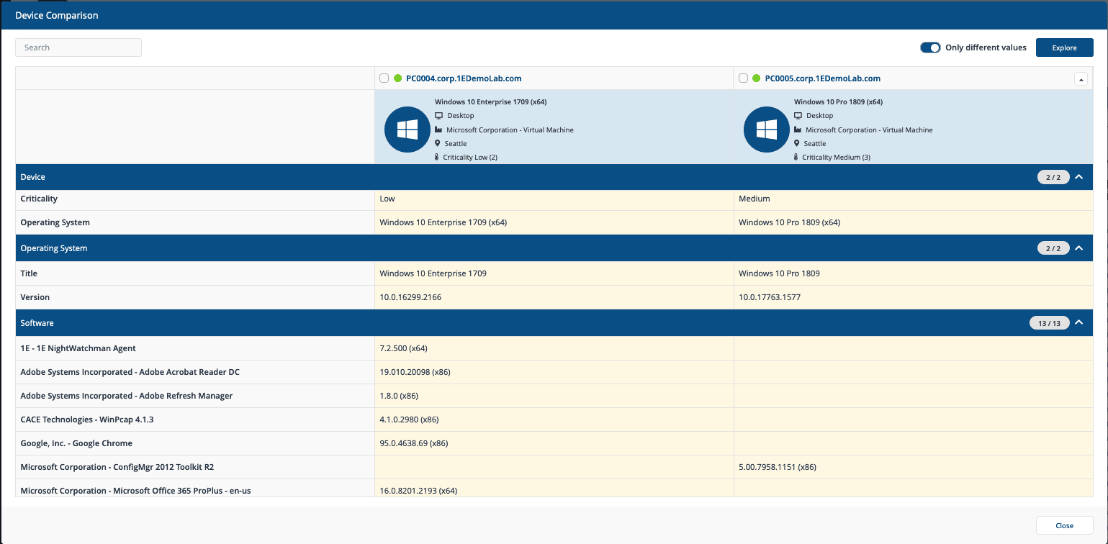Click green online status dot for PC0005
Image resolution: width=1108 pixels, height=544 pixels.
click(756, 78)
